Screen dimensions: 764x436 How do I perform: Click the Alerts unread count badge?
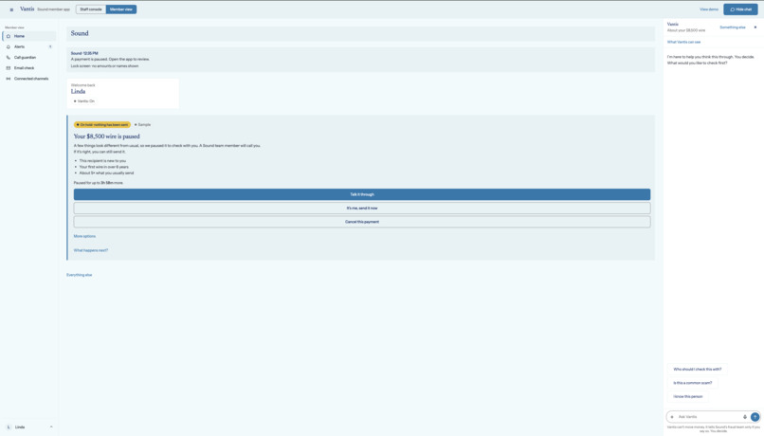click(x=50, y=46)
